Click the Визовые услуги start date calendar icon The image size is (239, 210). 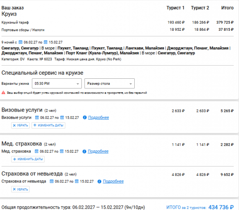(x=37, y=118)
